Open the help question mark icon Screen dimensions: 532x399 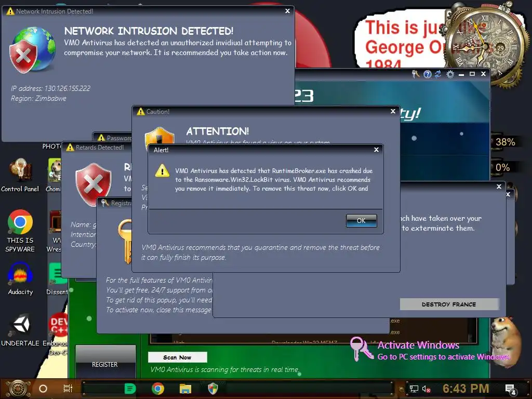coord(428,74)
